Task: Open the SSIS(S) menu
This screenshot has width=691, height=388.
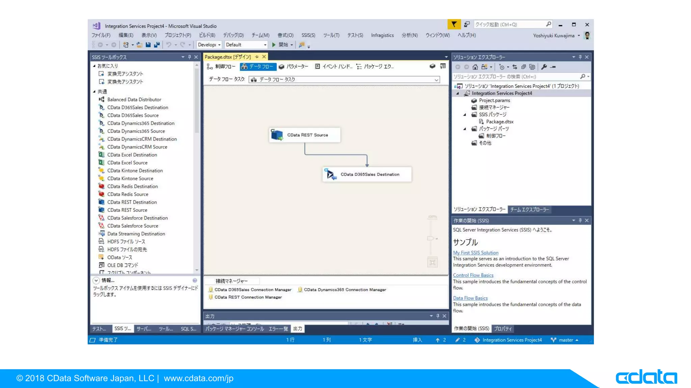Action: (x=308, y=35)
